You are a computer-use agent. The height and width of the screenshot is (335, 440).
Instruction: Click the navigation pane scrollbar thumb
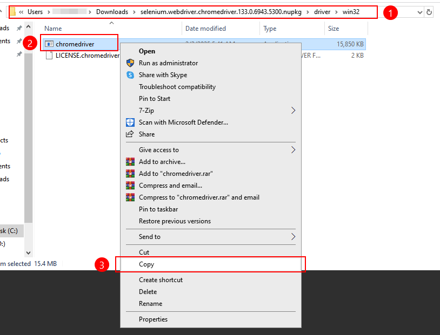coord(28,138)
